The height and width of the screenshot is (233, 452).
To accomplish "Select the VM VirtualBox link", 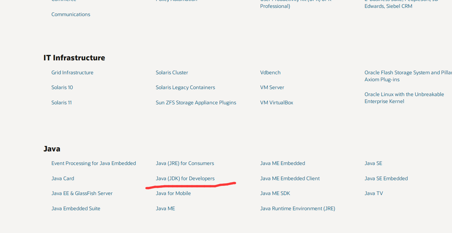I will [276, 102].
